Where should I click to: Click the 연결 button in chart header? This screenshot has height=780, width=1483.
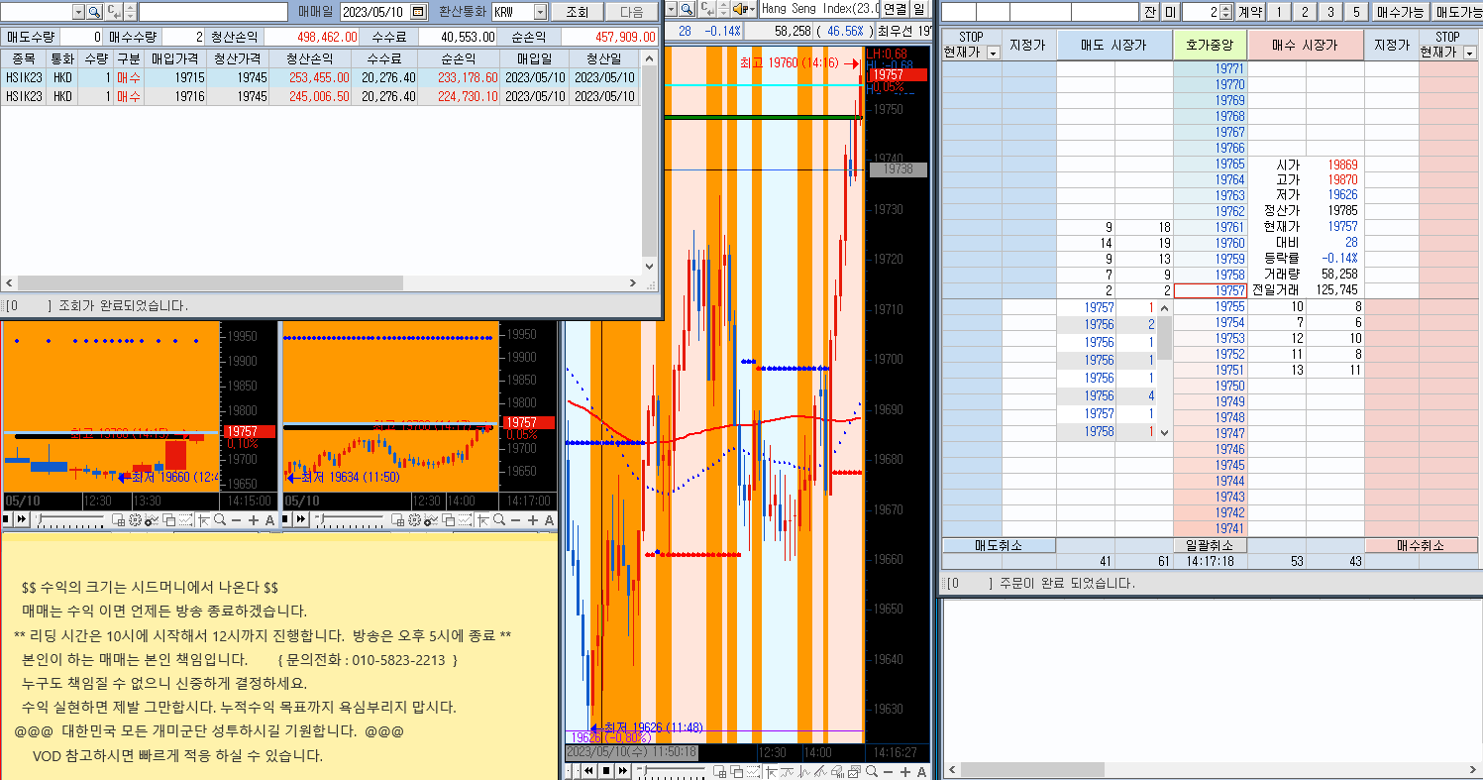click(x=895, y=9)
